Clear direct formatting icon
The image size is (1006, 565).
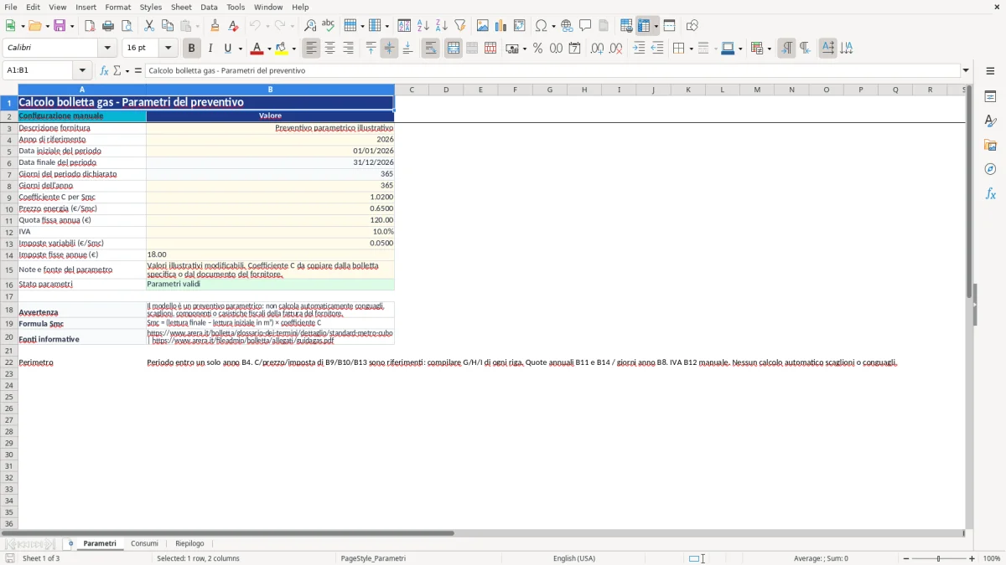(x=234, y=26)
